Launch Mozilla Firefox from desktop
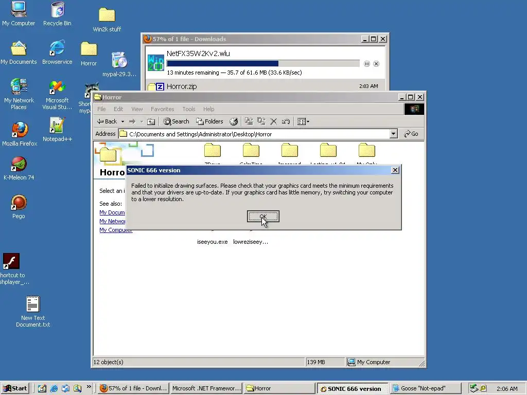This screenshot has width=527, height=395. (20, 134)
